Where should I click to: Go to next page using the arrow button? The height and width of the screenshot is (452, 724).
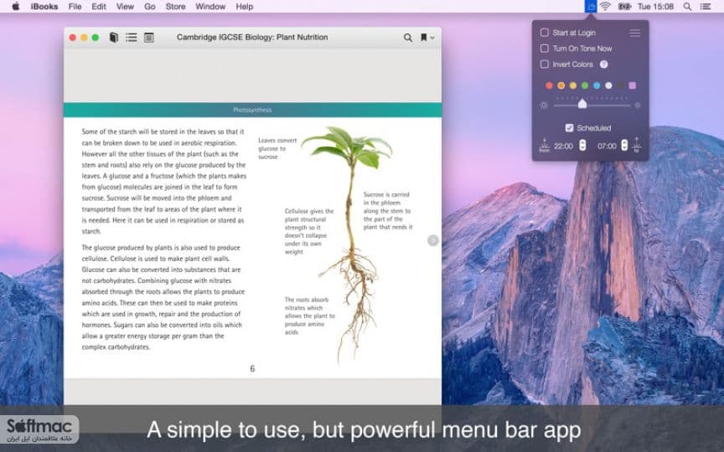pyautogui.click(x=432, y=240)
